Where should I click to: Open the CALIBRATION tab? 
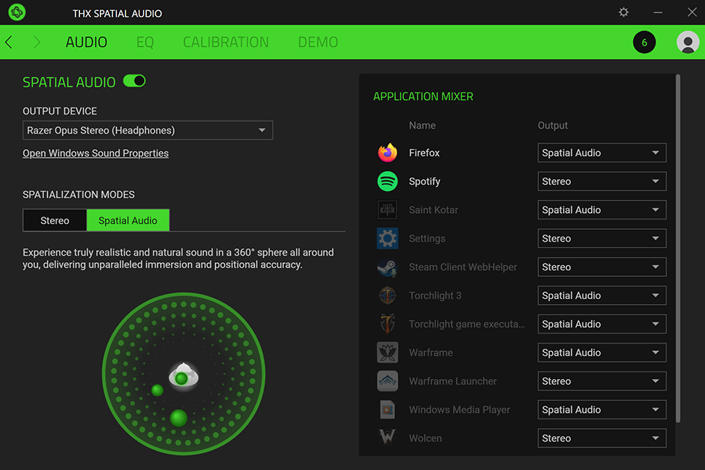point(225,42)
